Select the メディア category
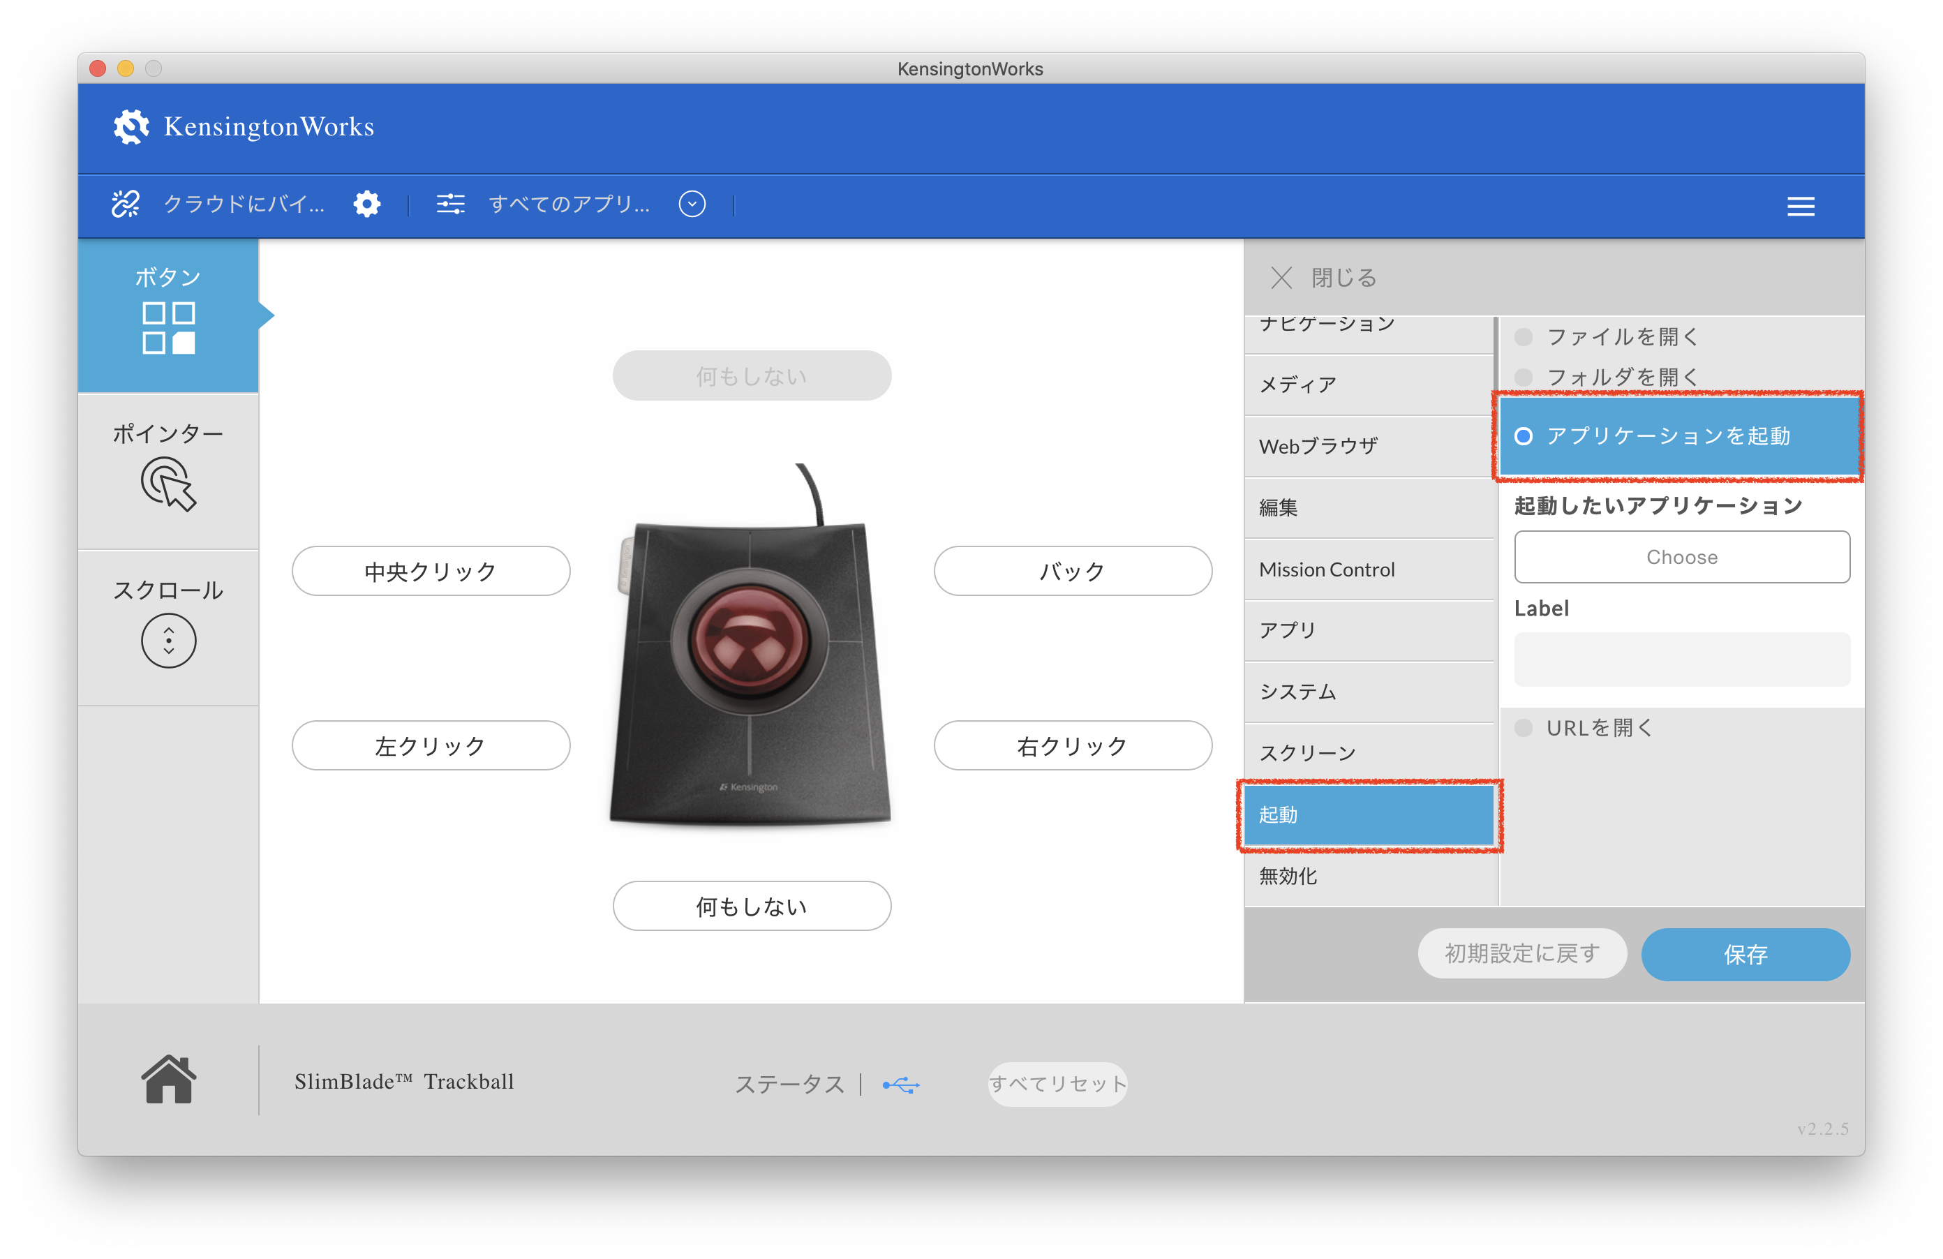1943x1259 pixels. pos(1369,385)
